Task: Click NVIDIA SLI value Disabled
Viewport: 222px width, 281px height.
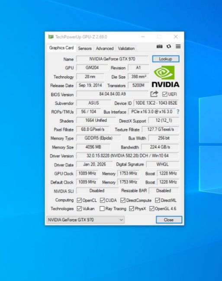Action: (x=97, y=191)
